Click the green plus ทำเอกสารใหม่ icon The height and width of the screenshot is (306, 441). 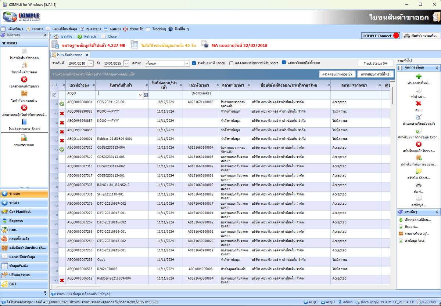coord(419,77)
